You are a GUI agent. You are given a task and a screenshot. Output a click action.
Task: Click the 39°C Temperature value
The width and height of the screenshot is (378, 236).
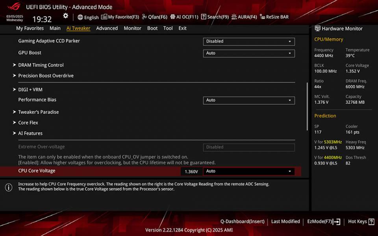350,55
